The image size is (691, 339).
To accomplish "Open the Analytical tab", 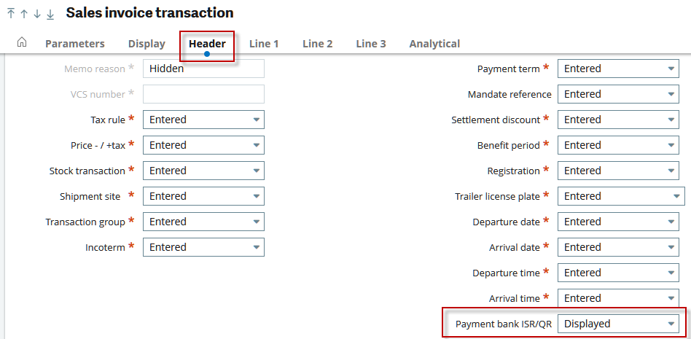I will pyautogui.click(x=434, y=44).
